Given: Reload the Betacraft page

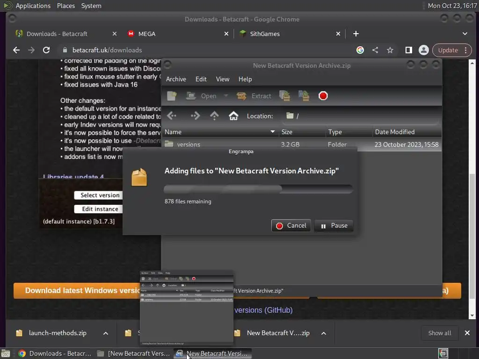Looking at the screenshot, I should [46, 50].
